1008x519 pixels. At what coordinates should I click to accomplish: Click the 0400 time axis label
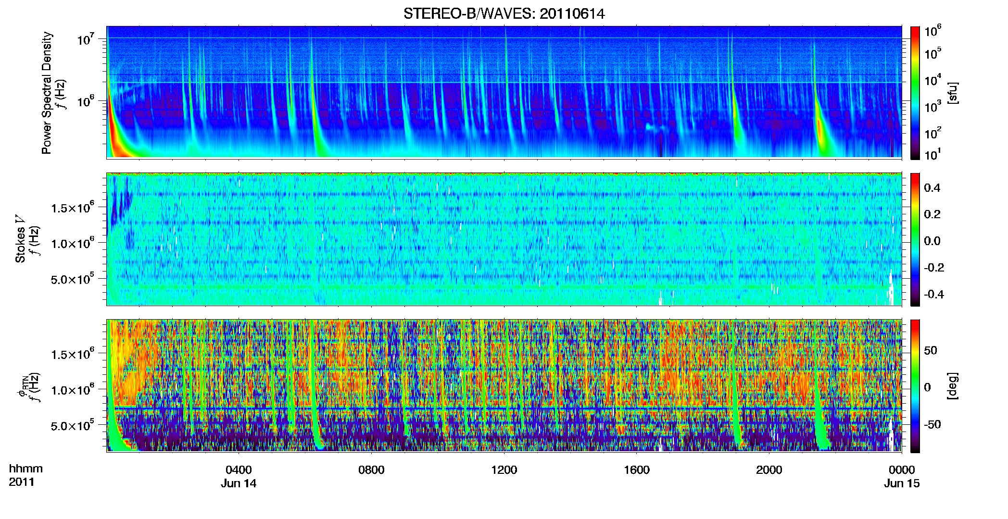pos(239,470)
